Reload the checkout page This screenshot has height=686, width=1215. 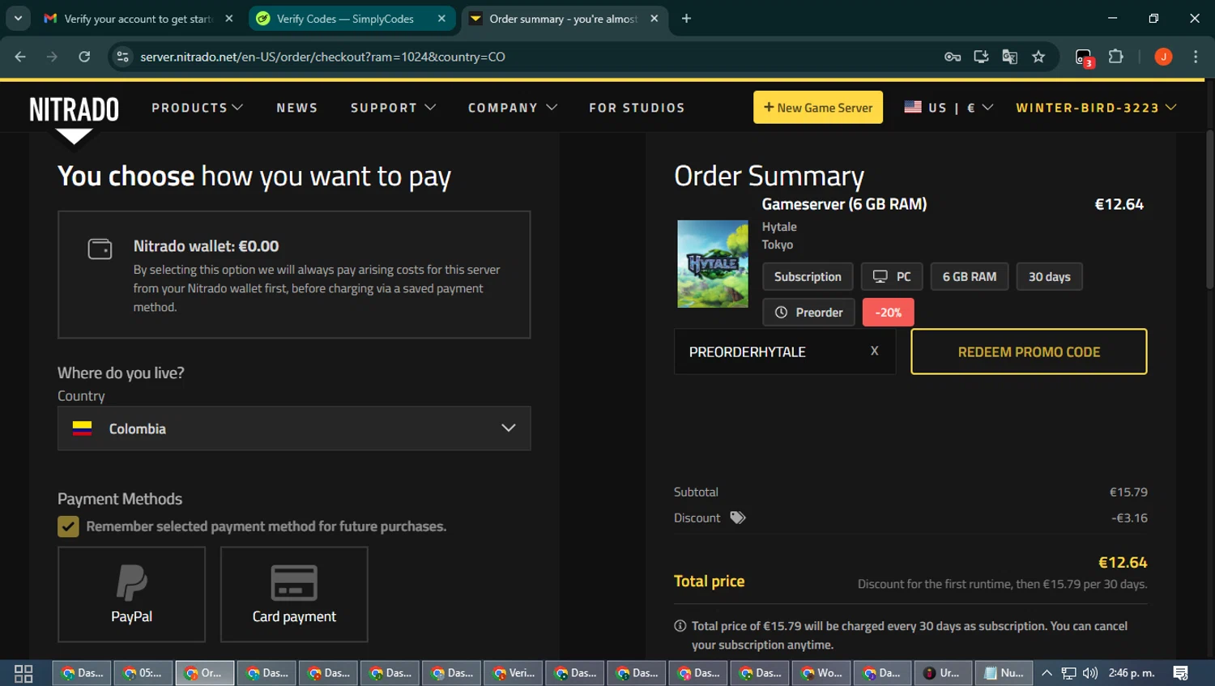click(x=84, y=57)
